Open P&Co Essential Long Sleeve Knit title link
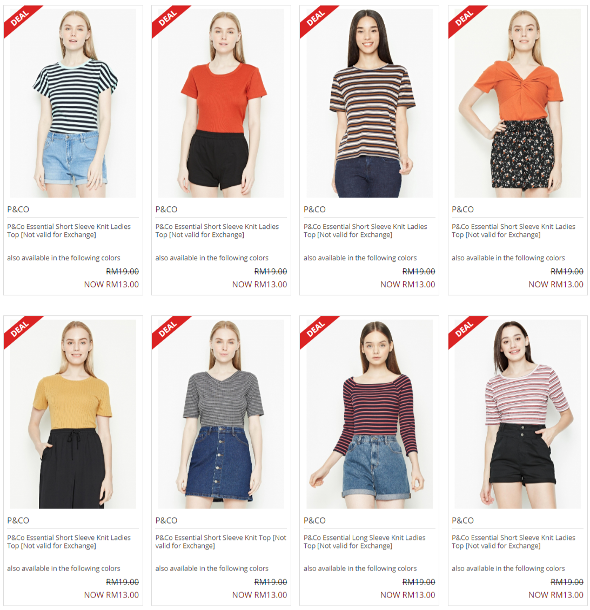 (x=365, y=541)
